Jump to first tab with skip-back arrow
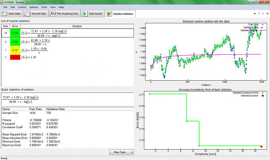Viewport: 270px width, 160px height. pos(255,13)
